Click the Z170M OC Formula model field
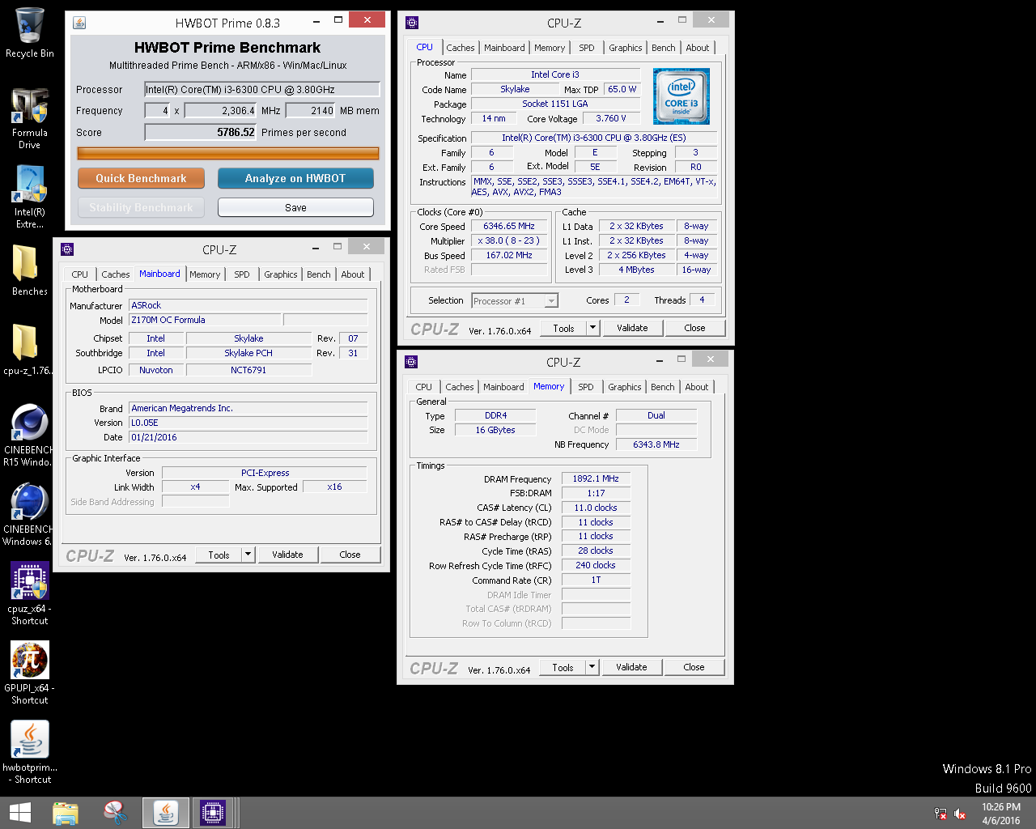Viewport: 1036px width, 829px height. point(205,321)
